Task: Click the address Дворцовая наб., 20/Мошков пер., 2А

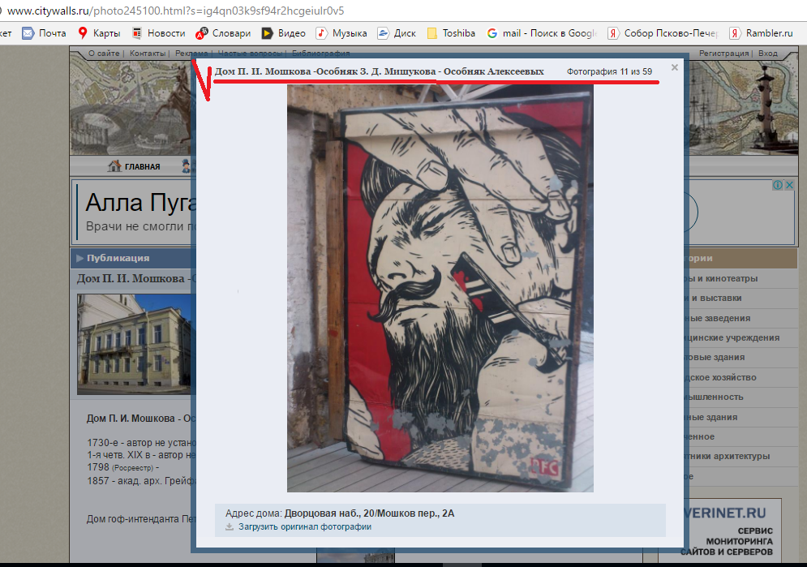Action: pyautogui.click(x=369, y=513)
